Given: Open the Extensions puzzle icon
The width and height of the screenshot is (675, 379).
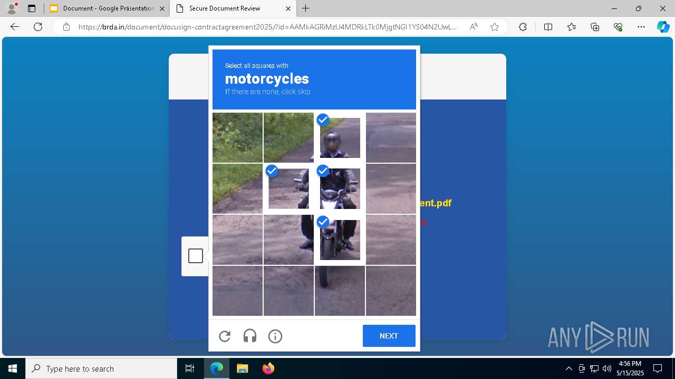Looking at the screenshot, I should click(x=523, y=27).
